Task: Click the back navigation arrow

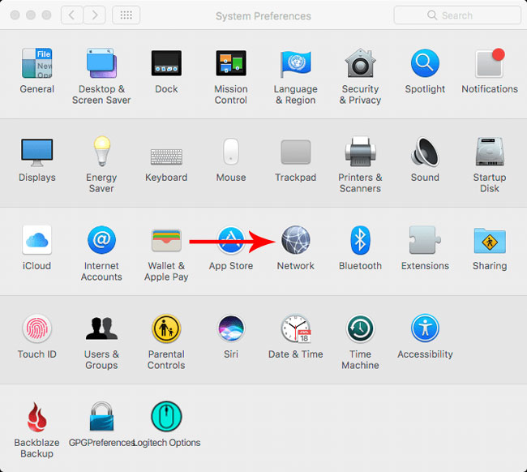Action: click(x=72, y=15)
